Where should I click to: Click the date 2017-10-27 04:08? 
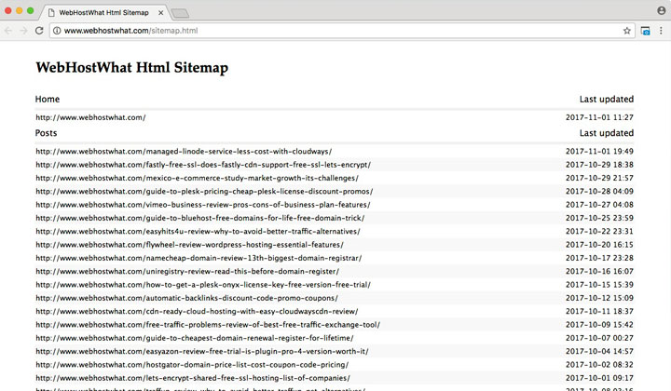pos(599,205)
